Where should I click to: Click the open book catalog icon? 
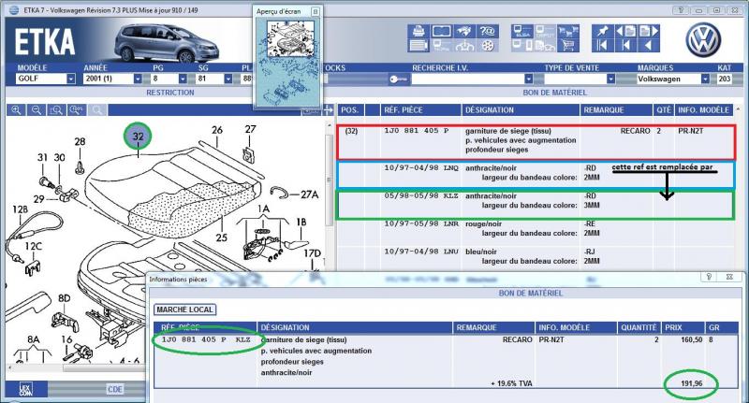click(441, 32)
